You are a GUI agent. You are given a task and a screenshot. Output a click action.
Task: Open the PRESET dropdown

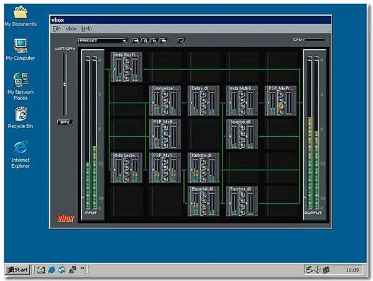(x=103, y=40)
